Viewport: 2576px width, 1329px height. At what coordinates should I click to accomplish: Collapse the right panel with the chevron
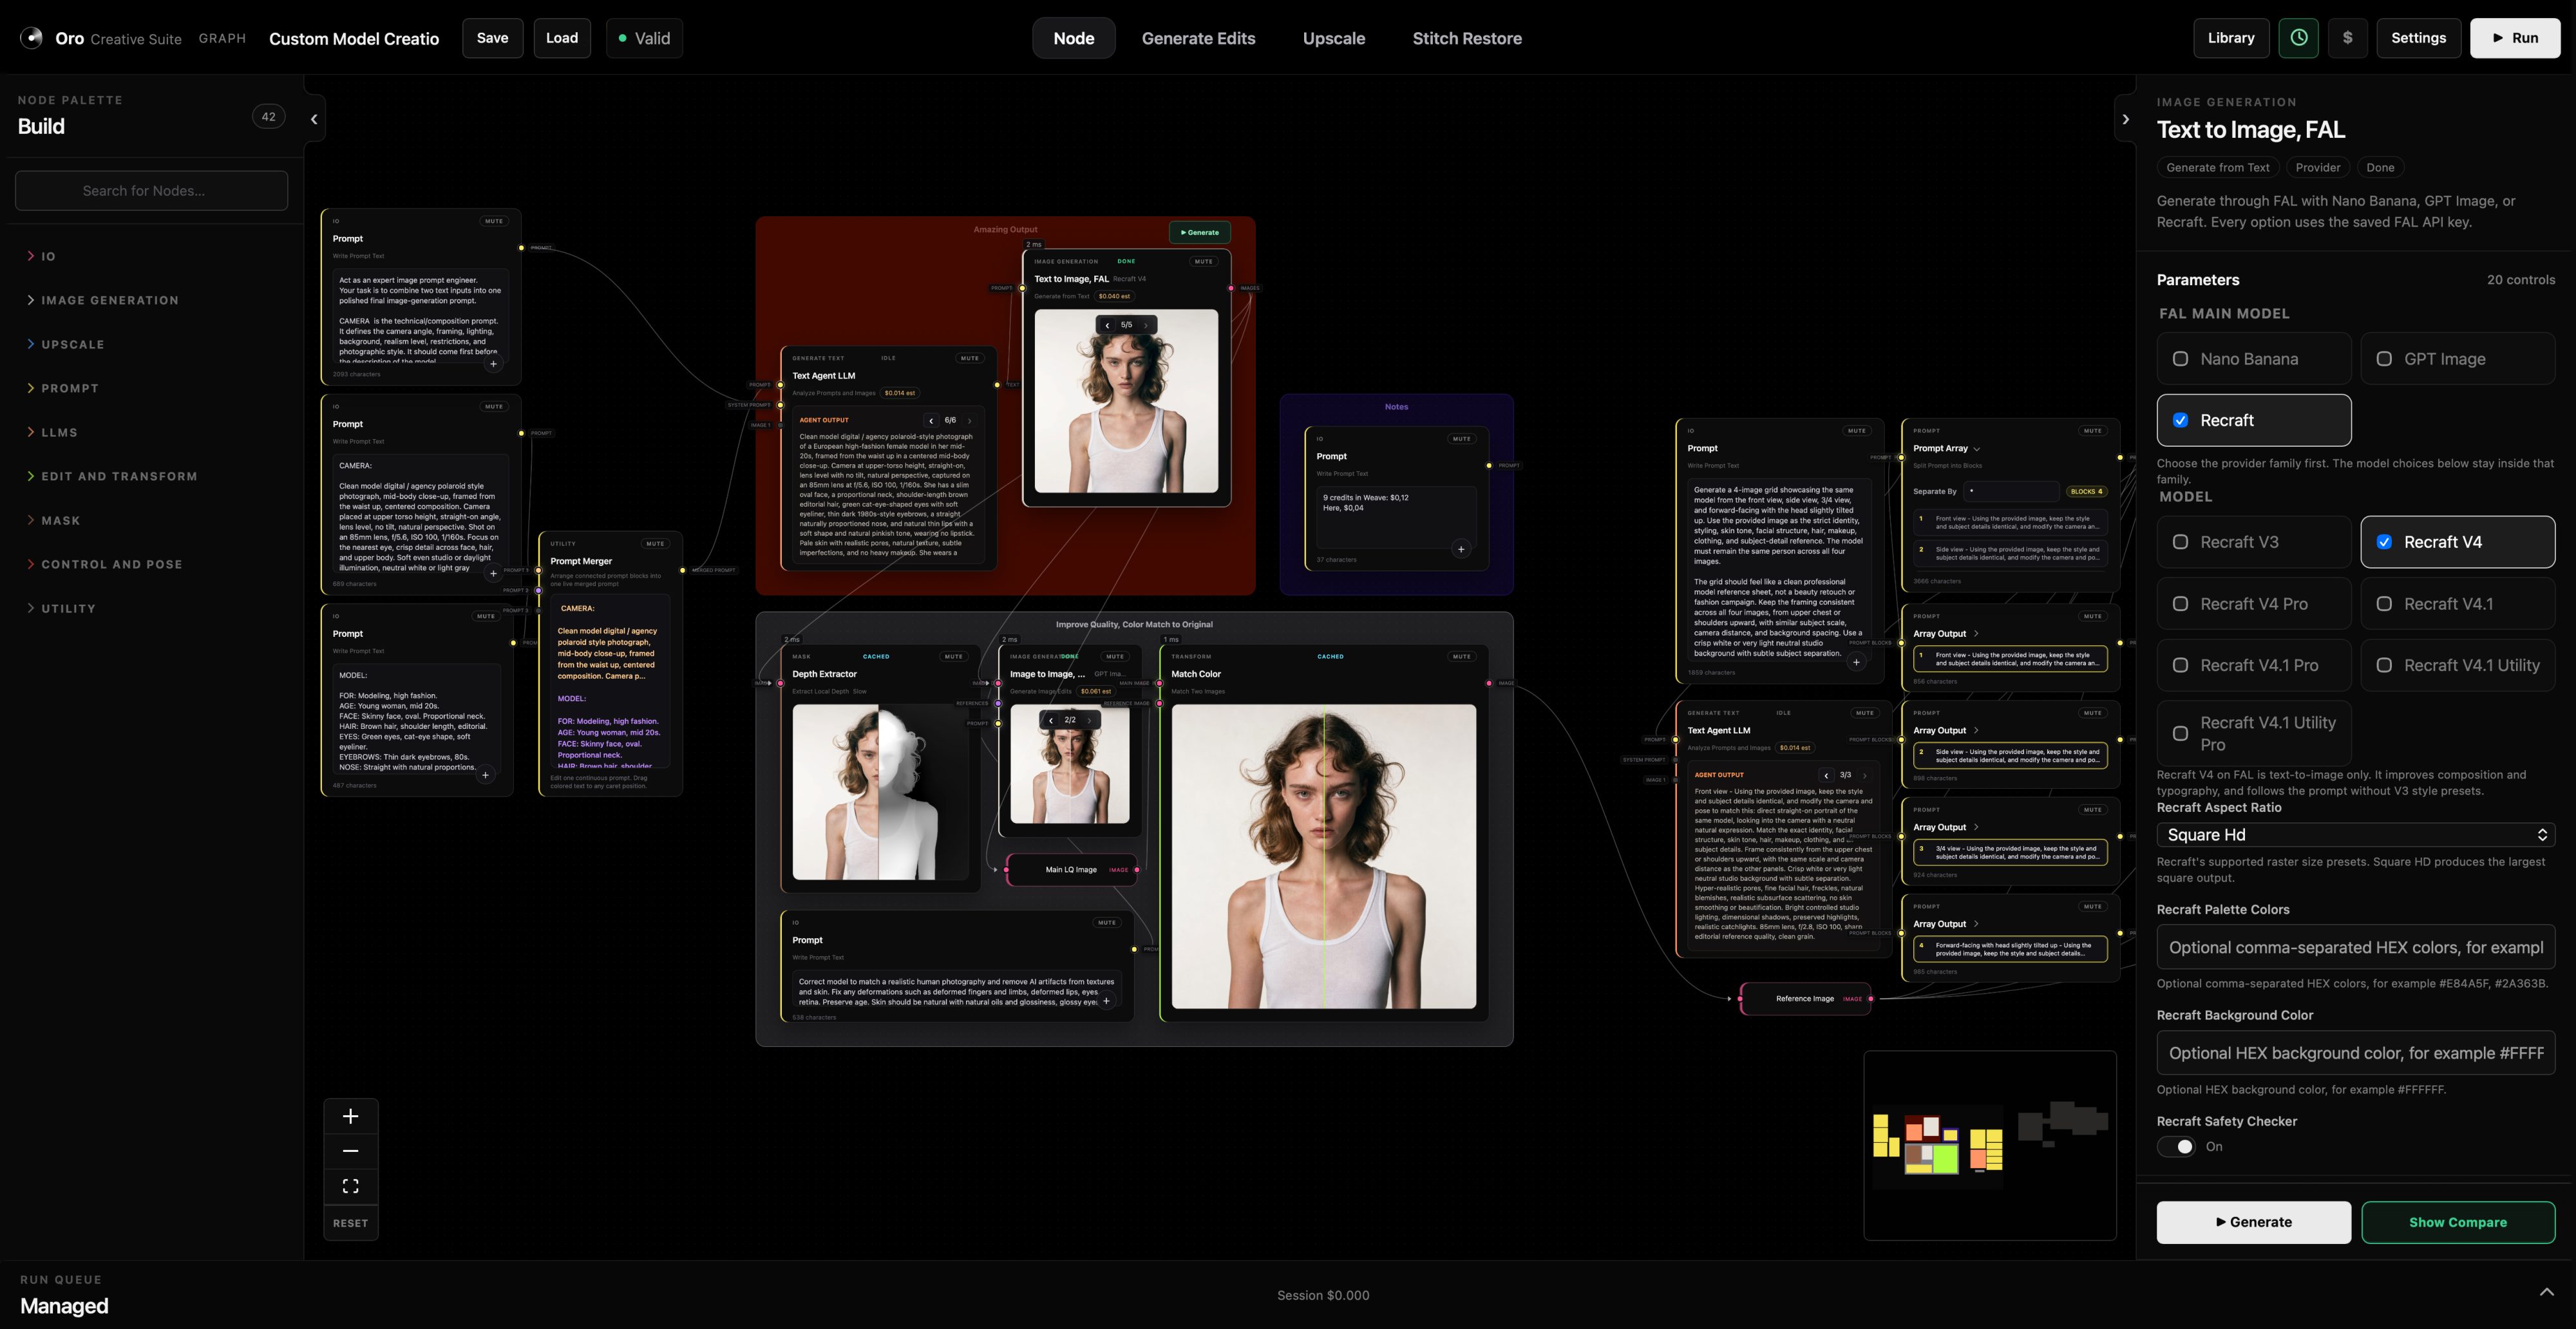pos(2125,119)
